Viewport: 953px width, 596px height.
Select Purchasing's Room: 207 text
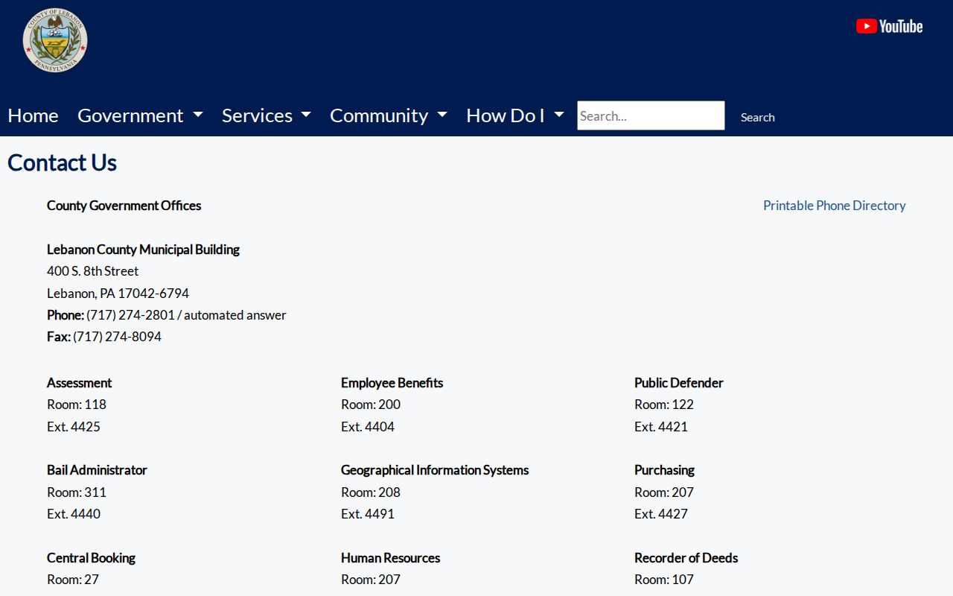click(664, 492)
